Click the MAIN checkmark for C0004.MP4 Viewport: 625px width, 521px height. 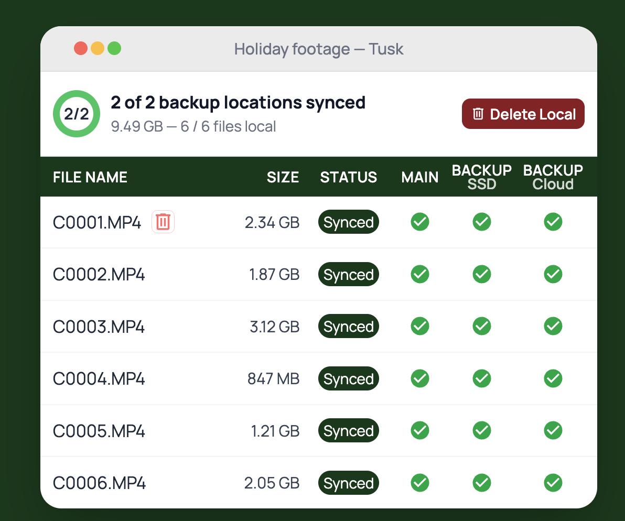coord(419,378)
